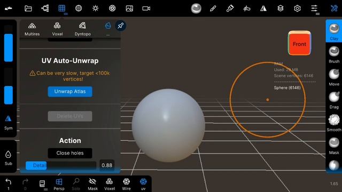Open the Stroke pencil menu
Viewport: 342px width, 192px height.
tap(213, 9)
